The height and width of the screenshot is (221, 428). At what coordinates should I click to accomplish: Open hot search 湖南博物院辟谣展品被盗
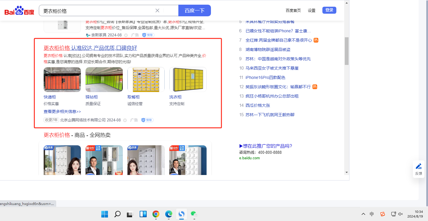[268, 49]
